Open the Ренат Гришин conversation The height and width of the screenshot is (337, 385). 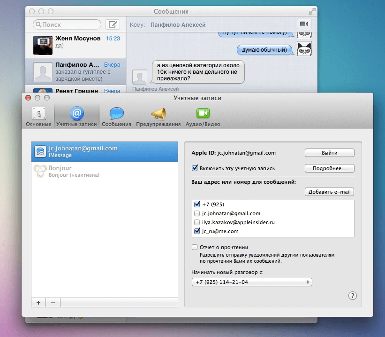(75, 89)
